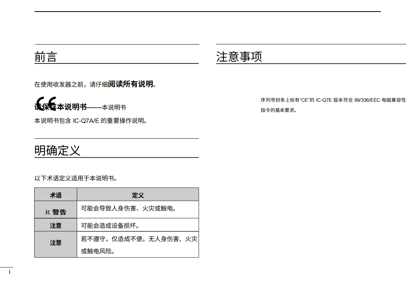Screen dimensions: 406x286
Task: Click the 定义 table header cell
Action: point(138,195)
